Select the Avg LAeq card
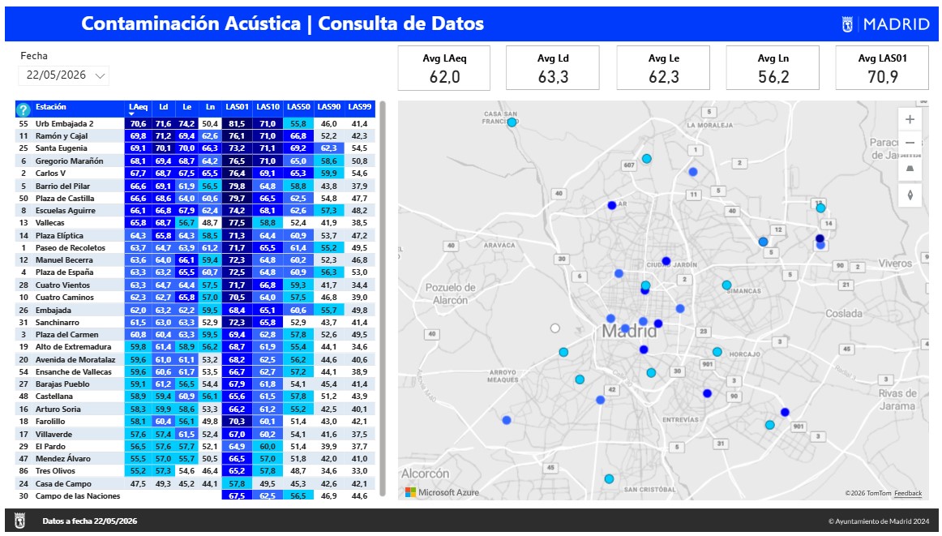Viewport: 942px width, 536px height. 444,68
